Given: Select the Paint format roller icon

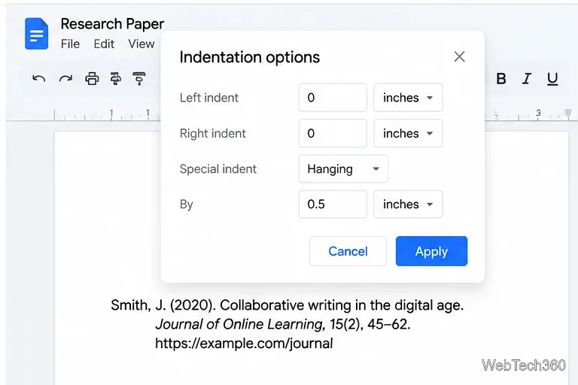Looking at the screenshot, I should tap(139, 78).
